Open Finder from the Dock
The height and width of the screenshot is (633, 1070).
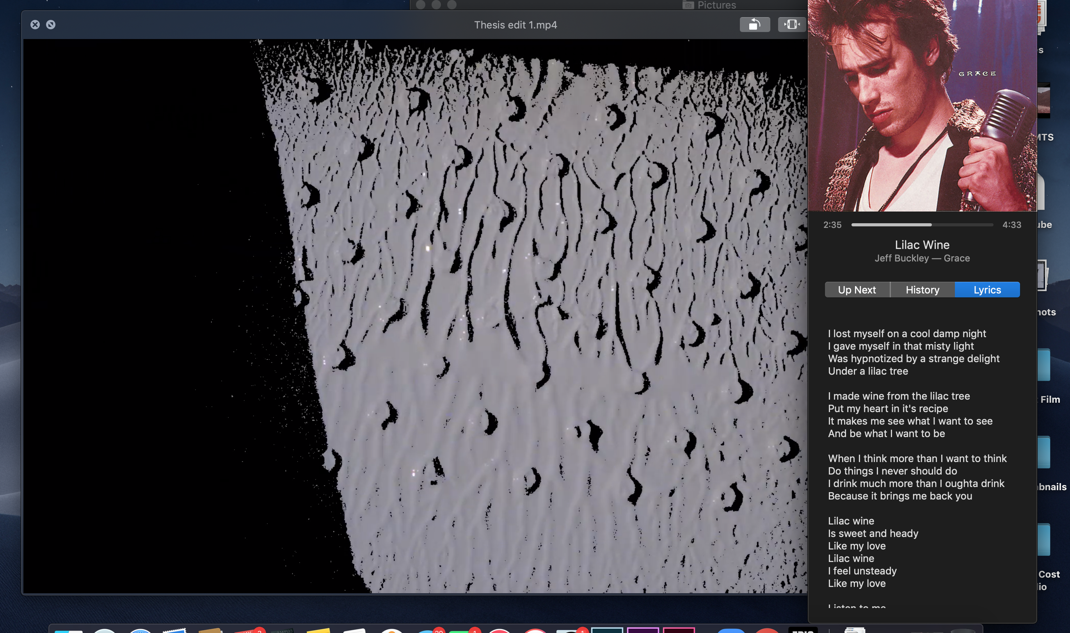[x=68, y=630]
